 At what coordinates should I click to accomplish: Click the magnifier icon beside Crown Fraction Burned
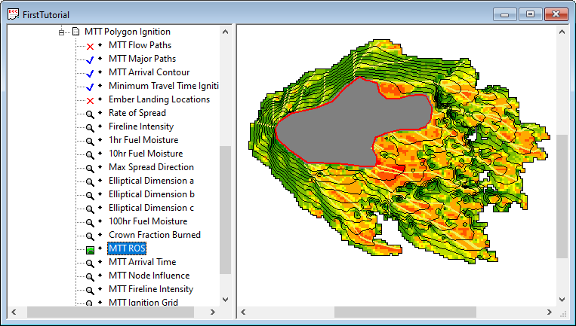point(90,236)
